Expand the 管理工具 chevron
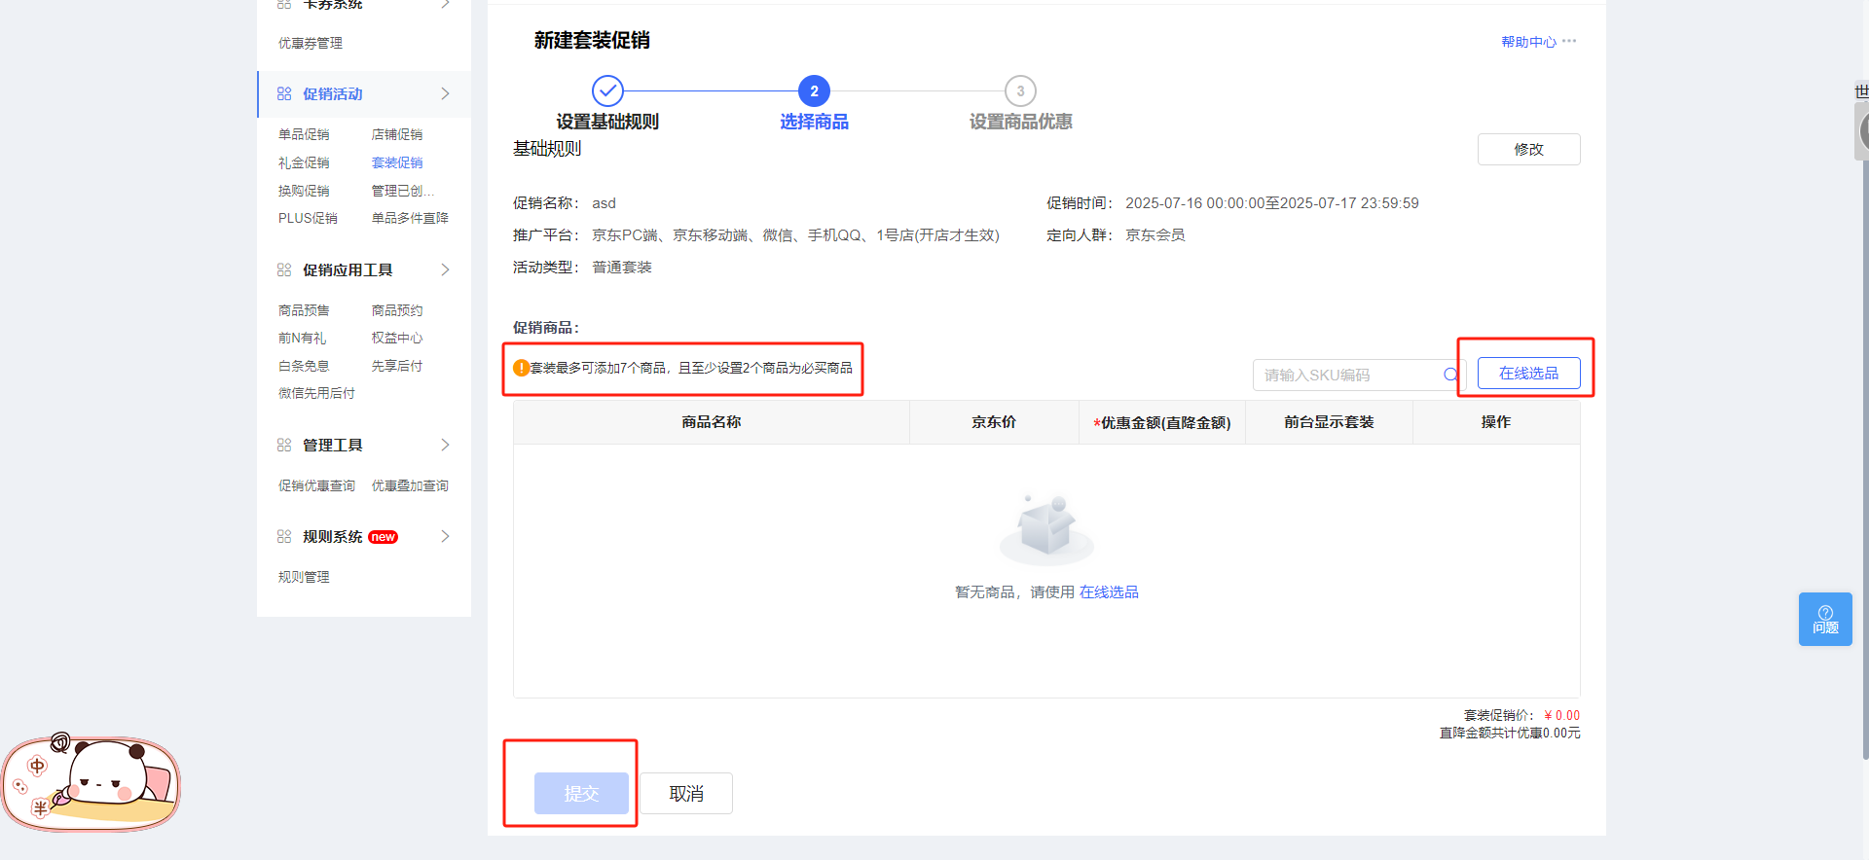The width and height of the screenshot is (1869, 860). tap(445, 445)
